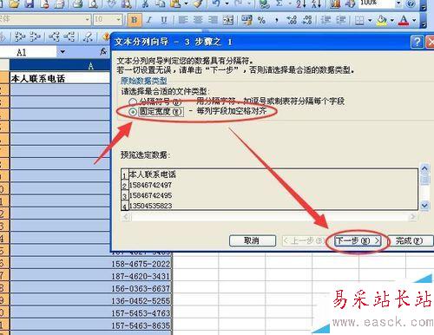The height and width of the screenshot is (335, 434).
Task: Click the Remove All Arrows icon
Action: [88, 36]
